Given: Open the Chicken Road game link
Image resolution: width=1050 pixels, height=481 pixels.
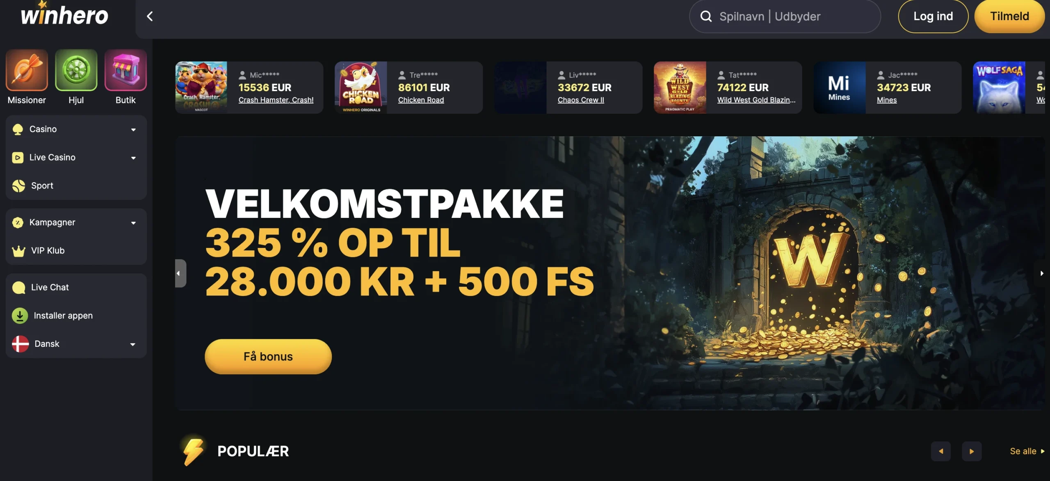Looking at the screenshot, I should coord(421,100).
